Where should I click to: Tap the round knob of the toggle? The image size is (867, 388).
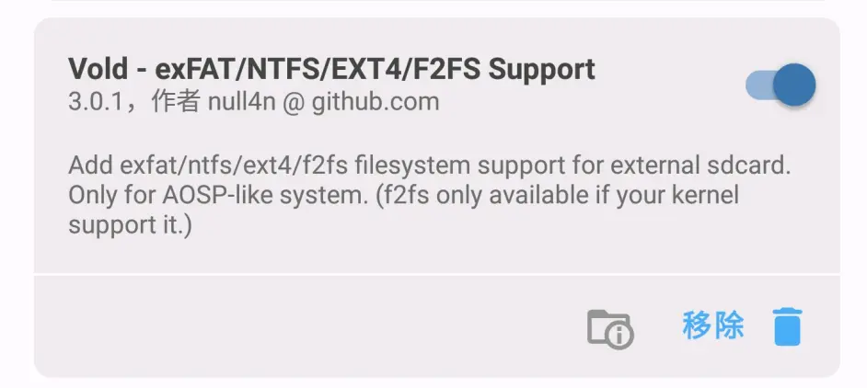pos(793,86)
